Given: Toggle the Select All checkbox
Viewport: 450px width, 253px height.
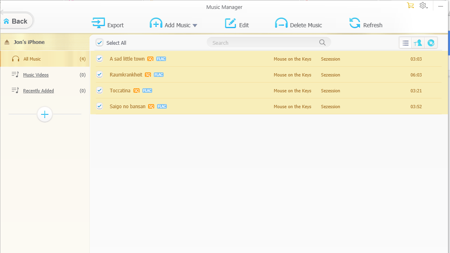Looking at the screenshot, I should 99,42.
